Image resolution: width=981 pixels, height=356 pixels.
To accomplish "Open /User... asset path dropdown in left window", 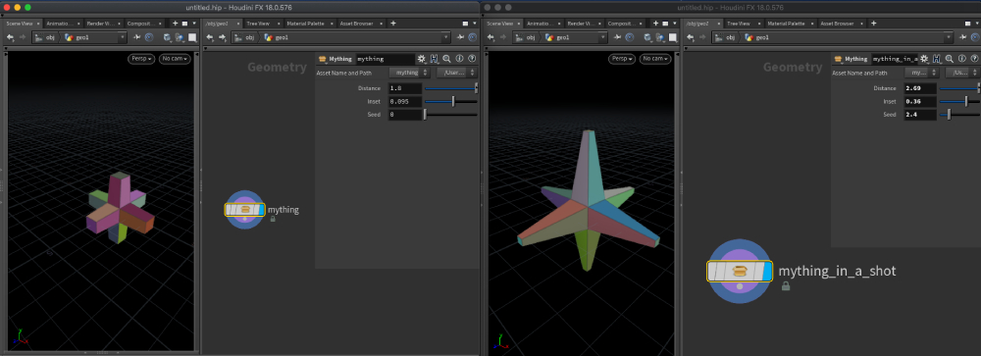I will click(456, 73).
